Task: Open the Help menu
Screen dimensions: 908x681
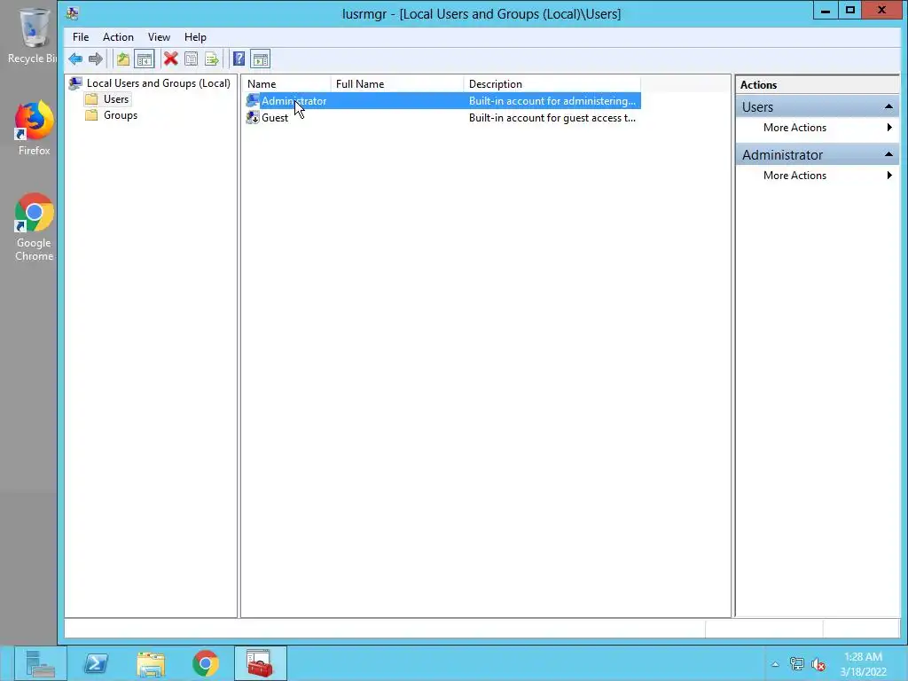Action: (x=195, y=37)
